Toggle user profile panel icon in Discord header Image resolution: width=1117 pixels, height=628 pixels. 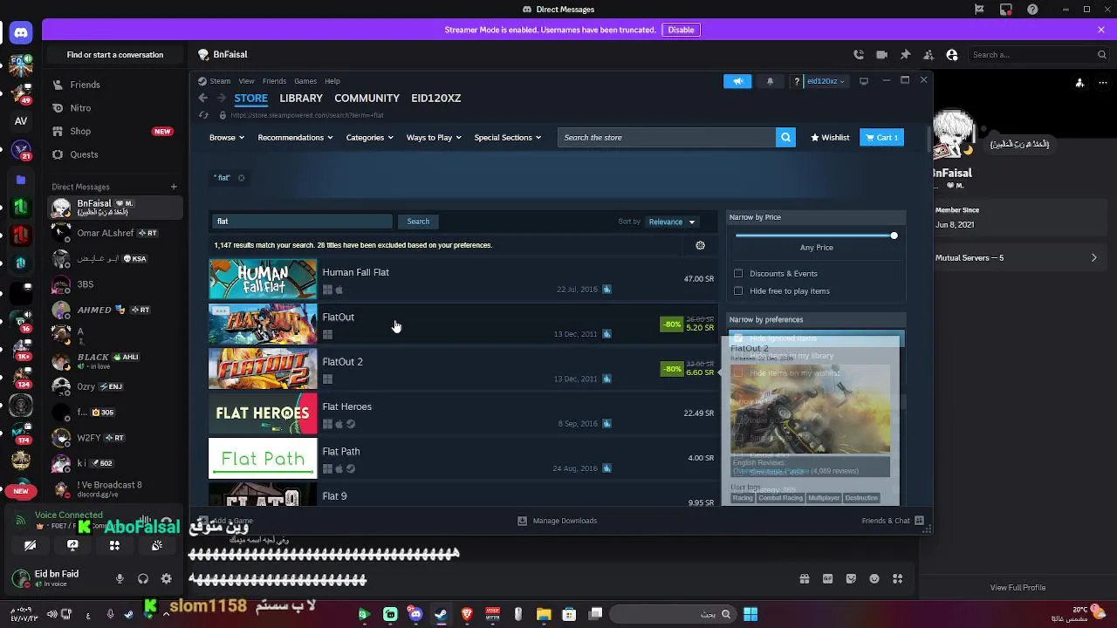coord(952,54)
